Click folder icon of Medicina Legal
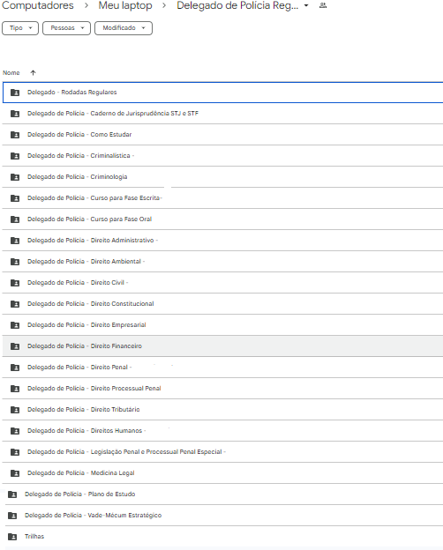This screenshot has width=443, height=550. 15,473
